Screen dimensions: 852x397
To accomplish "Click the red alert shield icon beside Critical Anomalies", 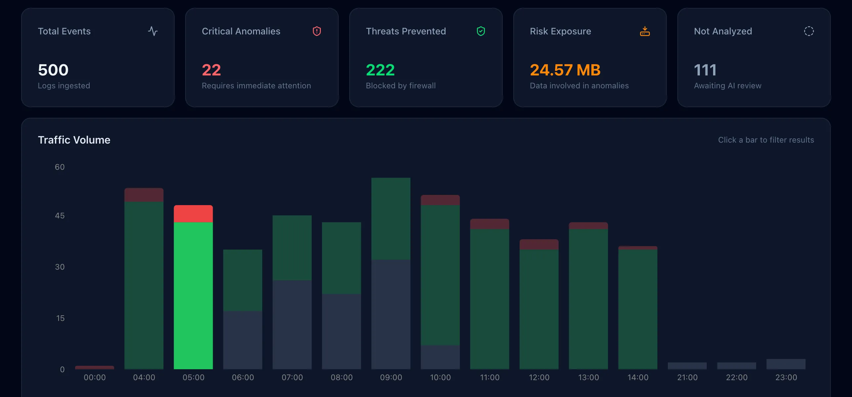I will point(317,31).
